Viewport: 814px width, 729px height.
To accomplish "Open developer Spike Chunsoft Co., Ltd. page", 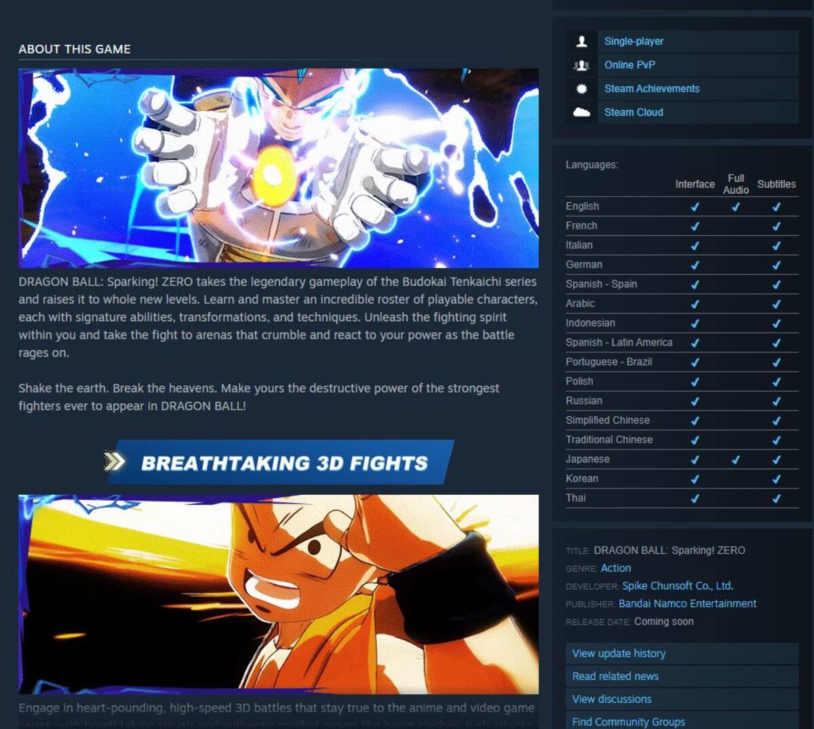I will pyautogui.click(x=678, y=586).
